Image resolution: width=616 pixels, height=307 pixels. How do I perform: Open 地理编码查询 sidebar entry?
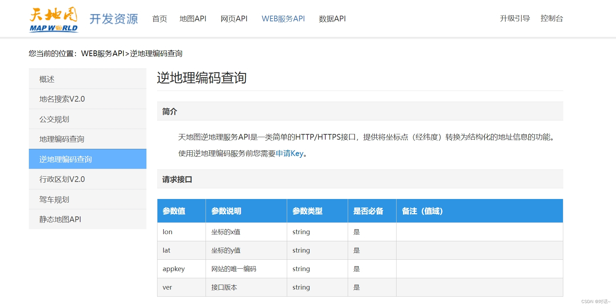(x=88, y=139)
